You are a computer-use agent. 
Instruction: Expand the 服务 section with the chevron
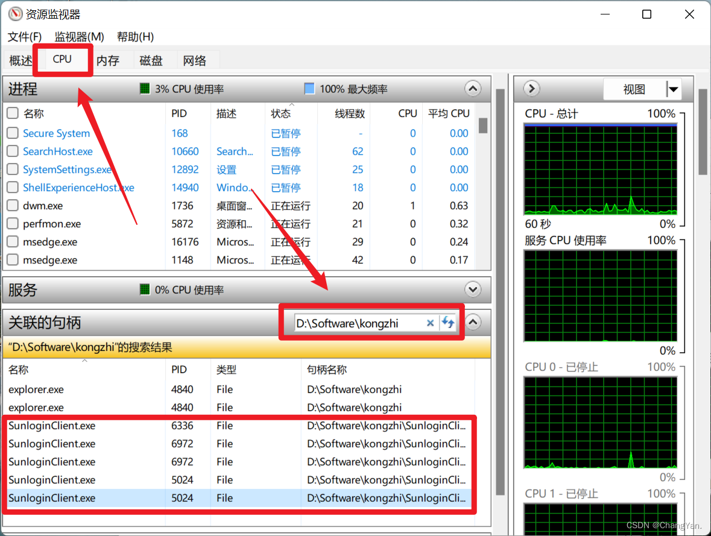[472, 289]
